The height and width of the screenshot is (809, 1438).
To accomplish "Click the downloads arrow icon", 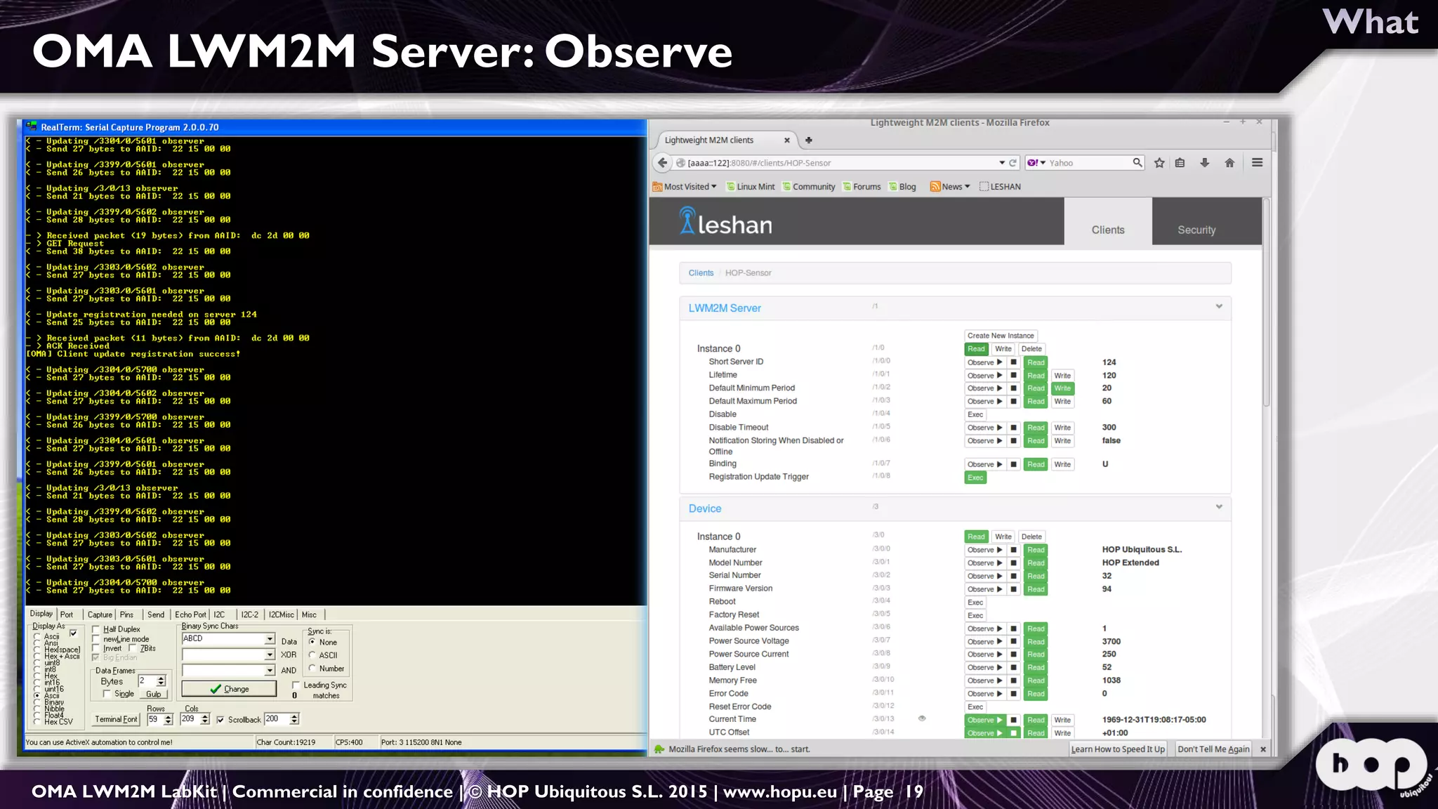I will (1204, 163).
